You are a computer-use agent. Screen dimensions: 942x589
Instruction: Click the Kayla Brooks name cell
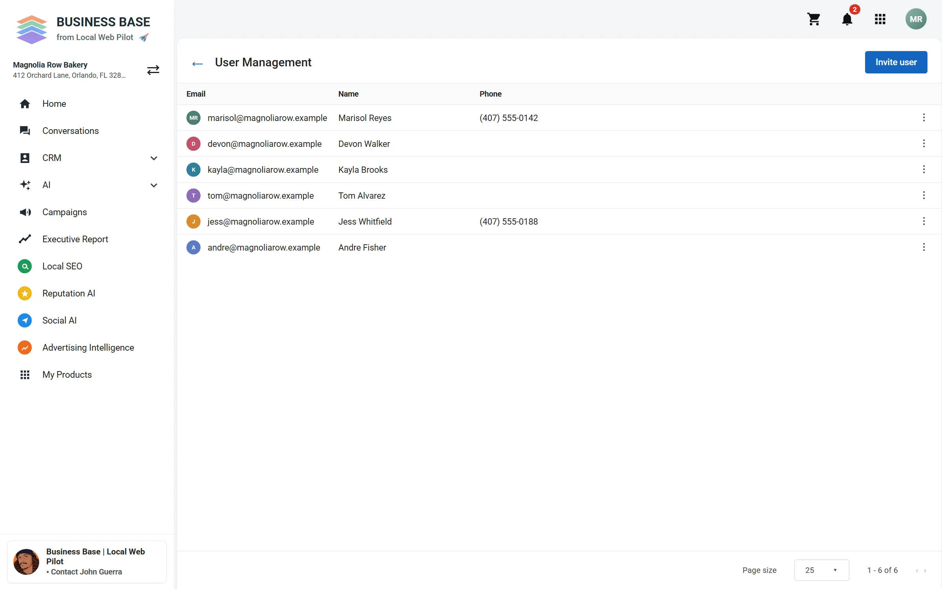(x=363, y=170)
